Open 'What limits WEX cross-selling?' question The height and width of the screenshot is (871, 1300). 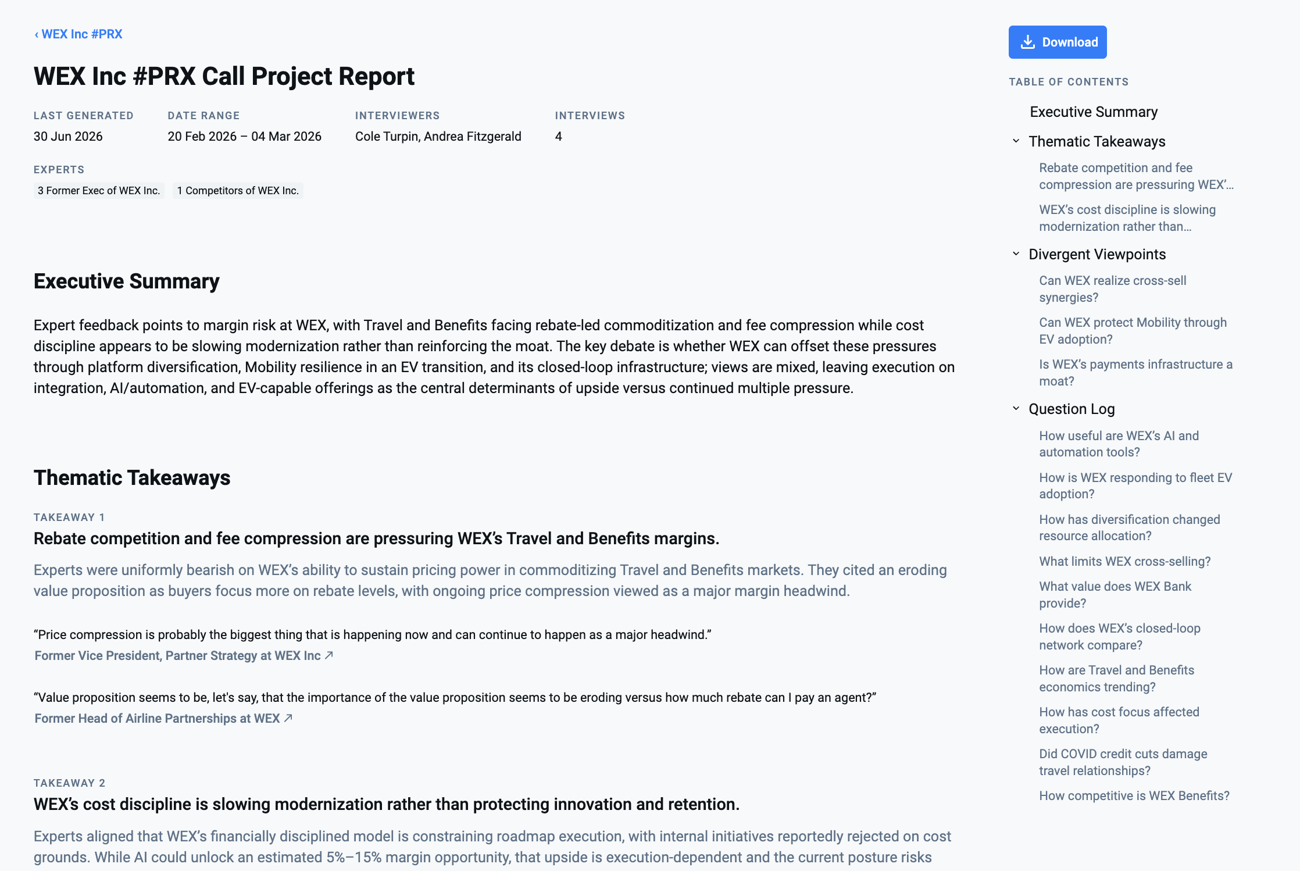[1124, 561]
